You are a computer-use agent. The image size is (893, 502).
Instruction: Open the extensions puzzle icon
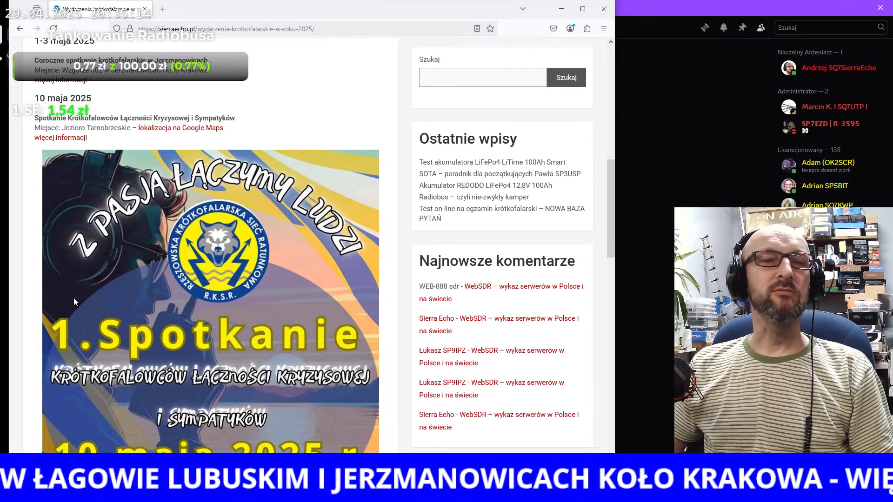587,28
